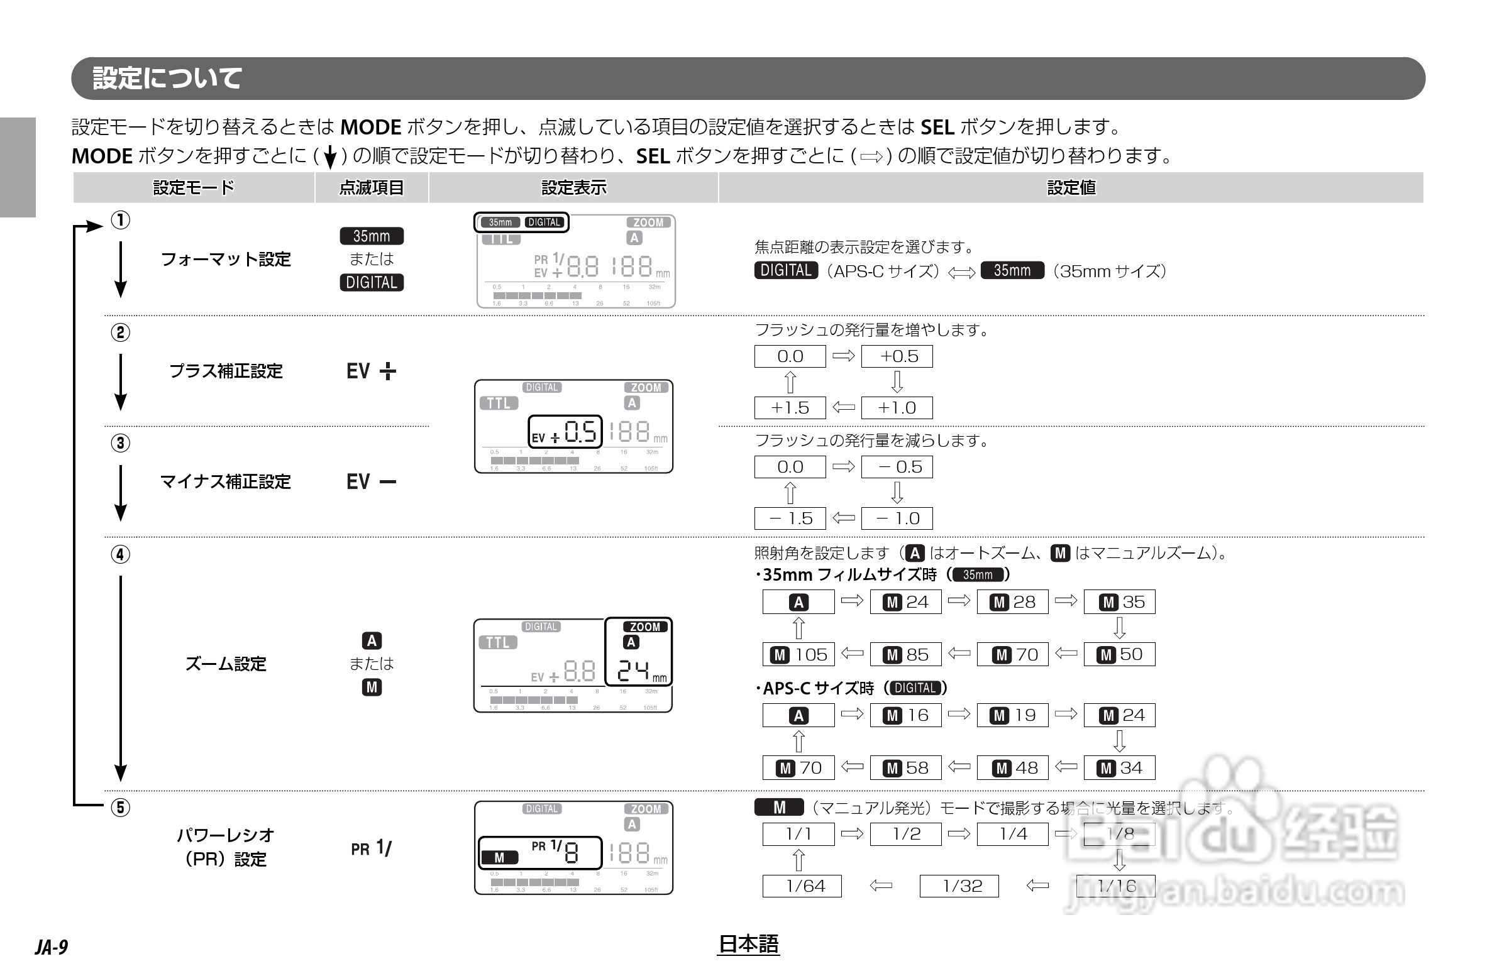Click the circled number ④ step marker
1497x976 pixels.
120,554
